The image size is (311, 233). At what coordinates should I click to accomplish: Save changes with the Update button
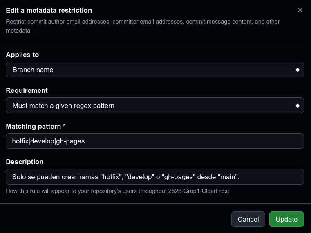[286, 219]
